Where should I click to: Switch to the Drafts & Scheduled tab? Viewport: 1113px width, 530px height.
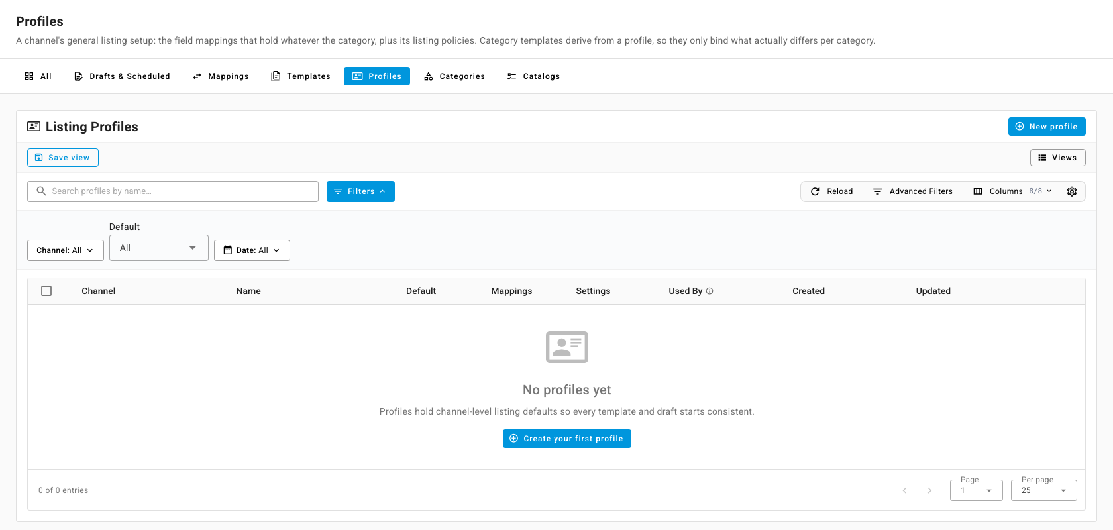click(122, 76)
